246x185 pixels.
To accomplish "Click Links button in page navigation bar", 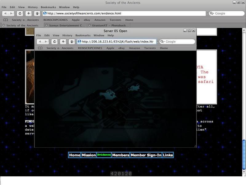I will (x=168, y=155).
